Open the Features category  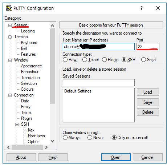(x=28, y=54)
